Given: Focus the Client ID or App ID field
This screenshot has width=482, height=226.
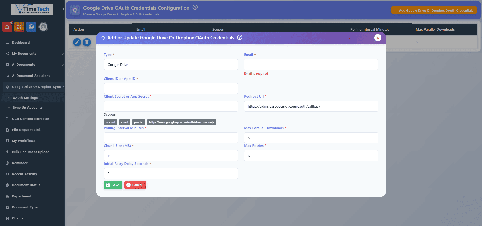Looking at the screenshot, I should (171, 89).
